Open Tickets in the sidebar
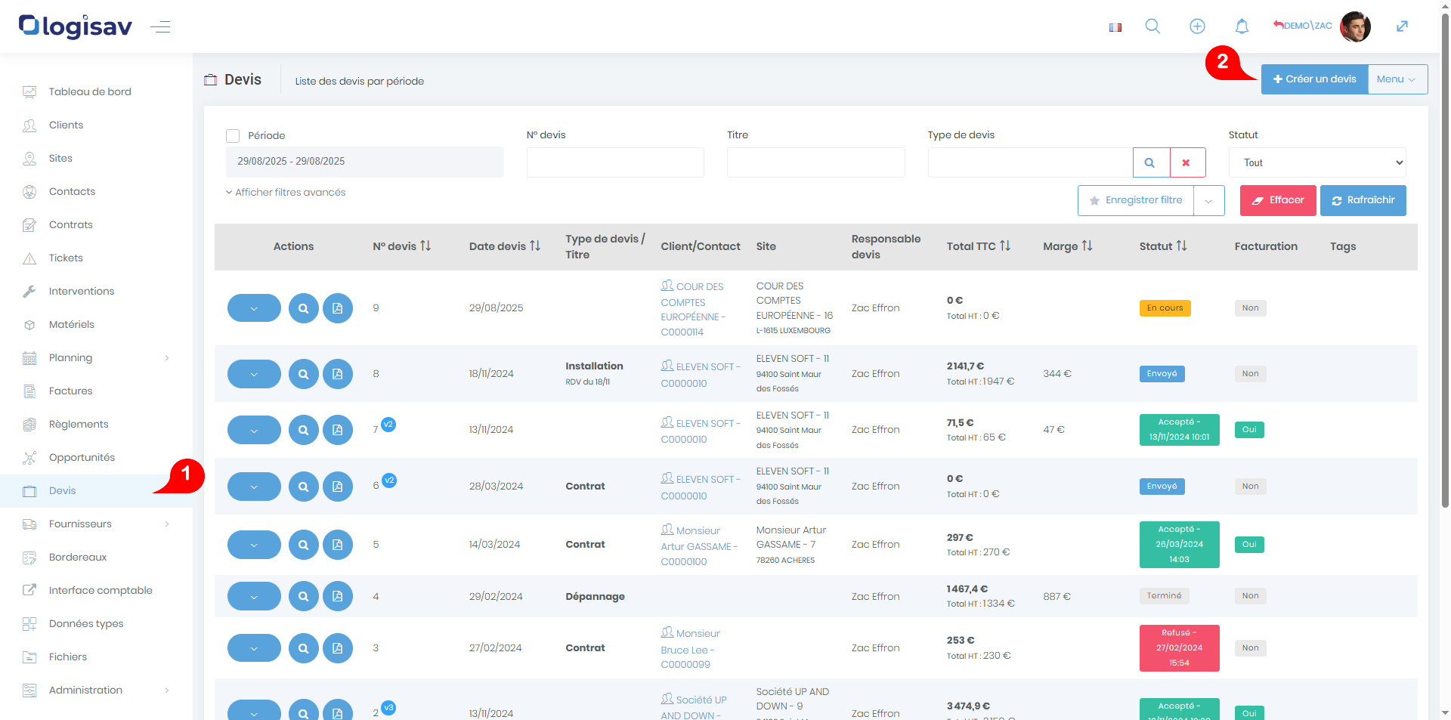The height and width of the screenshot is (720, 1451). coord(66,258)
